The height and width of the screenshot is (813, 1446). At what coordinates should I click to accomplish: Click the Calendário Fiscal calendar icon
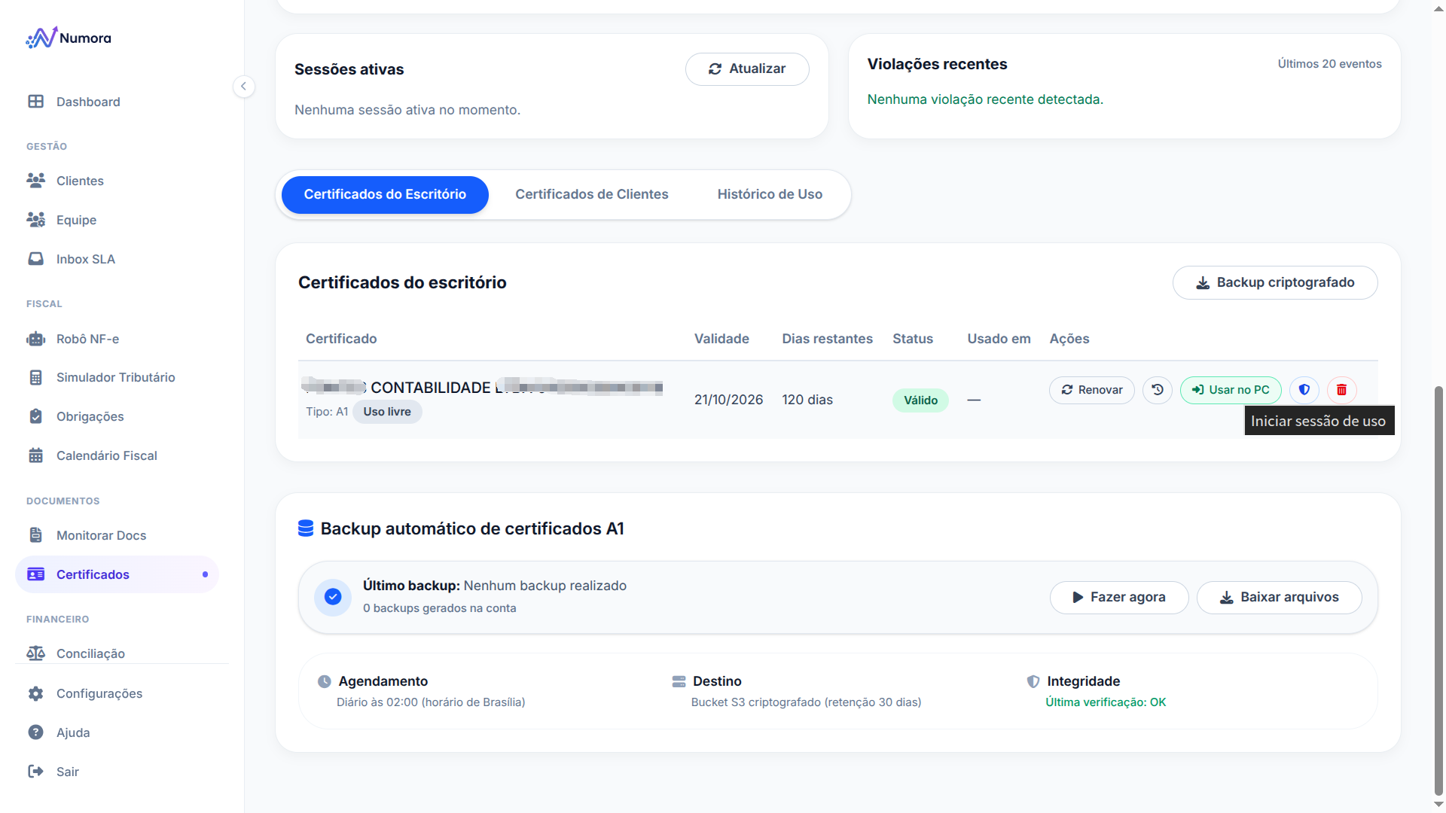(35, 455)
